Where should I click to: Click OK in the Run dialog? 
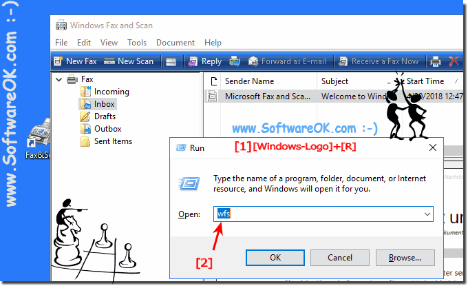[x=275, y=258]
